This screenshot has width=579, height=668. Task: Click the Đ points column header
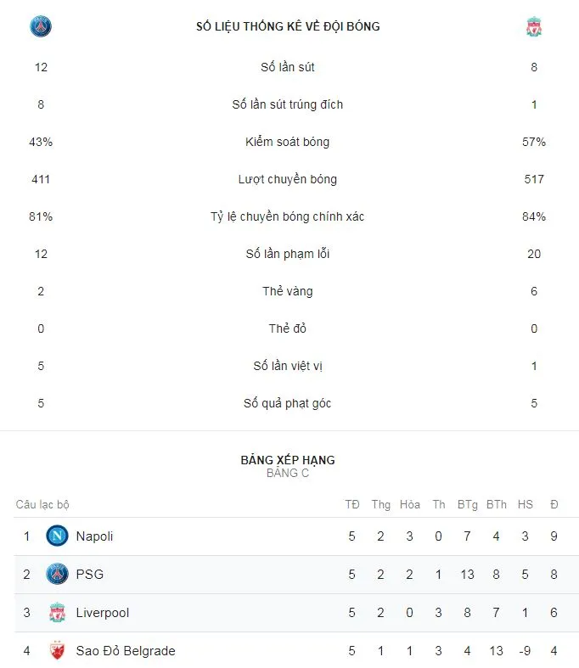tap(554, 505)
